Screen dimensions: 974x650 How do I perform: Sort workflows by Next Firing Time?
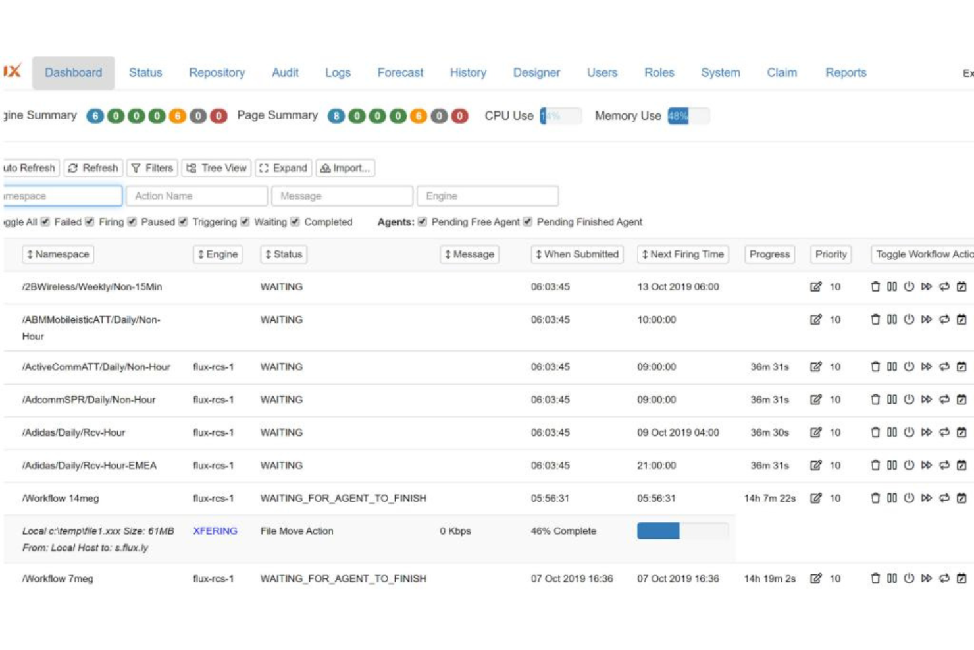pos(682,254)
